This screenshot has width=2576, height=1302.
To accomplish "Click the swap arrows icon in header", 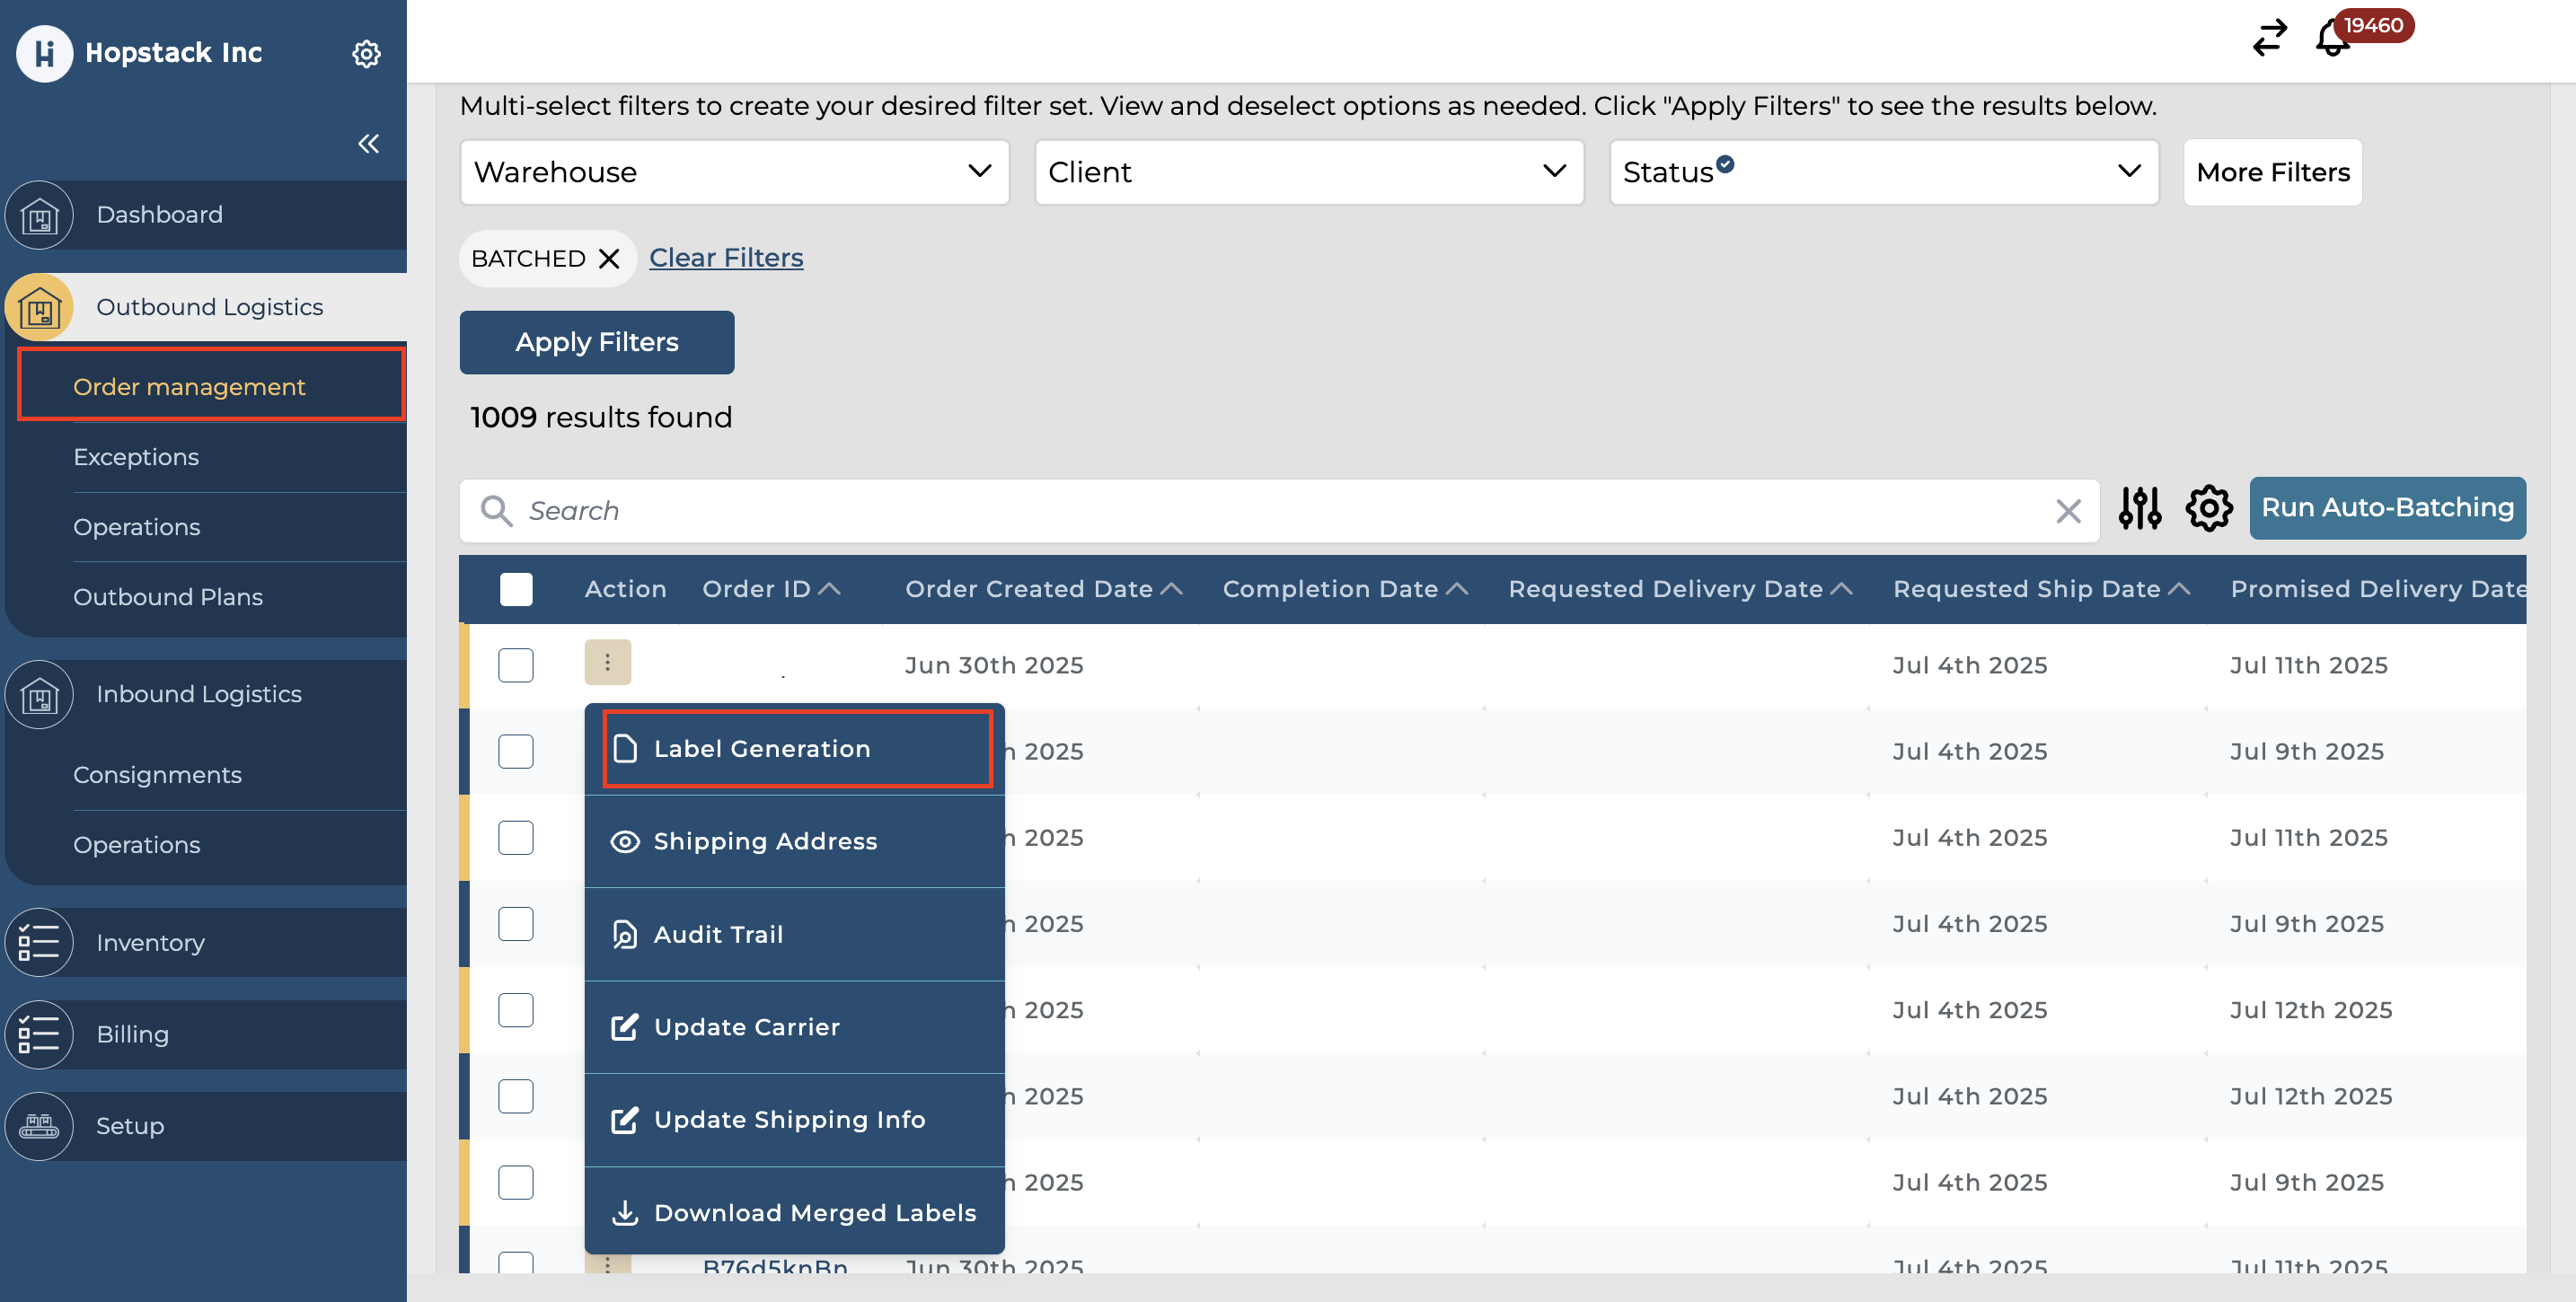I will click(2269, 38).
